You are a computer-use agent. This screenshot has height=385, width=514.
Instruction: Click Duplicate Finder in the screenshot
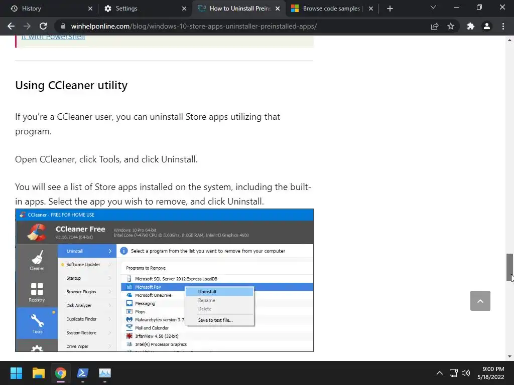[x=81, y=319]
